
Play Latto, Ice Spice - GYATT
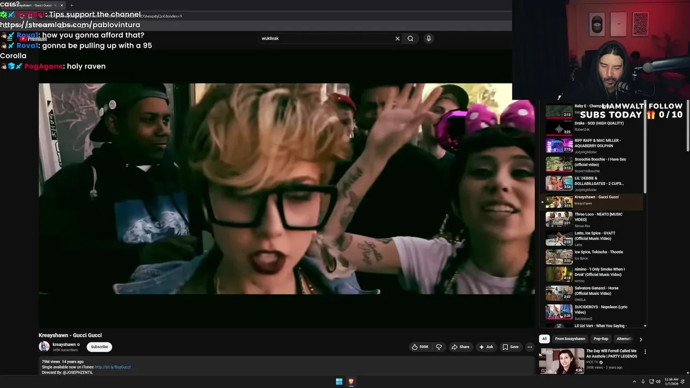pyautogui.click(x=592, y=238)
